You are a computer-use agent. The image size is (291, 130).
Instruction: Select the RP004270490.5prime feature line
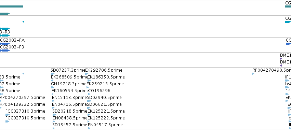point(272,74)
